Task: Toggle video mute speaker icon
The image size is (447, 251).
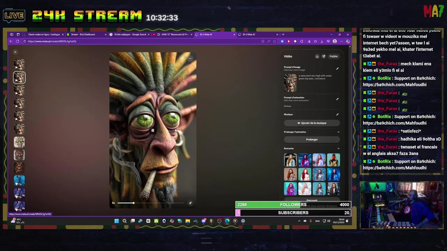Action: pos(190,203)
